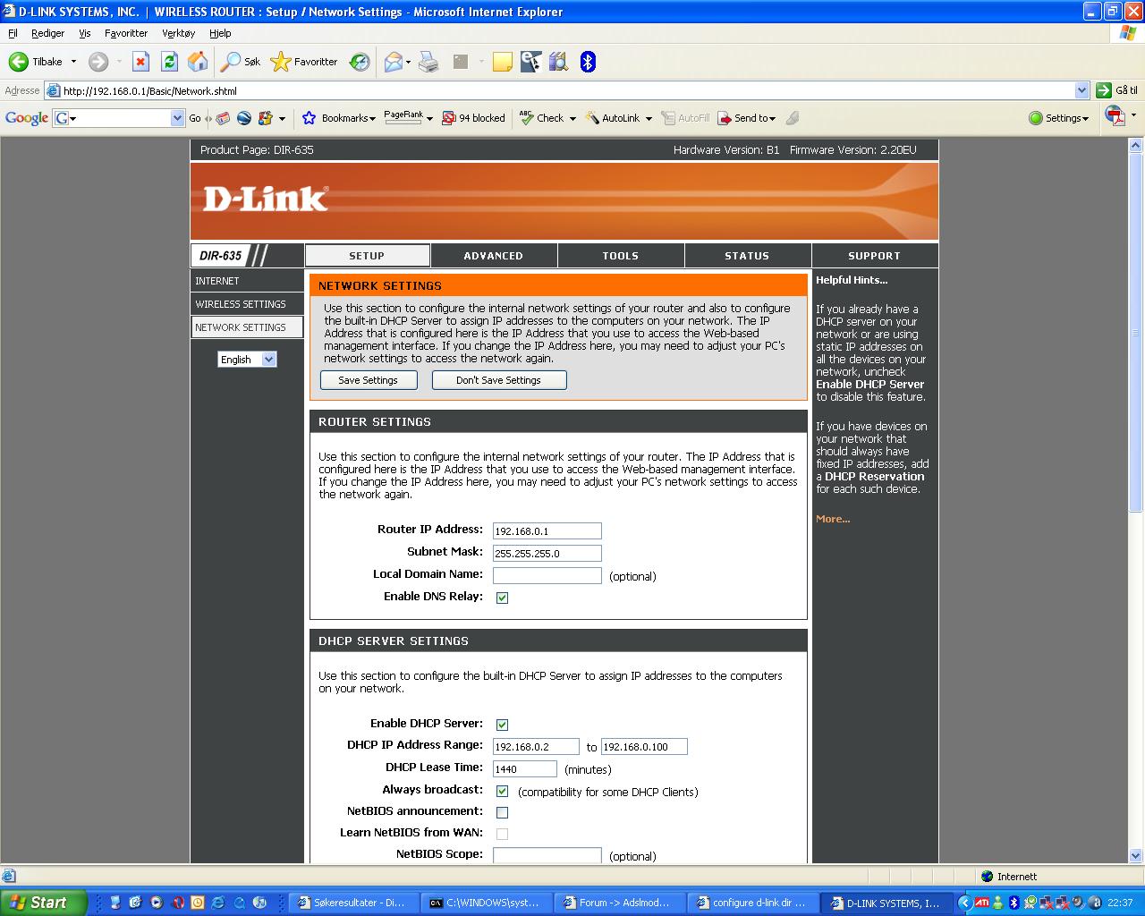Click Save Settings button
The width and height of the screenshot is (1145, 916).
tap(368, 380)
